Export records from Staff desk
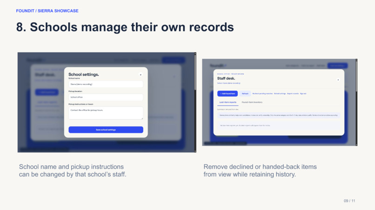375x210 pixels. point(293,94)
